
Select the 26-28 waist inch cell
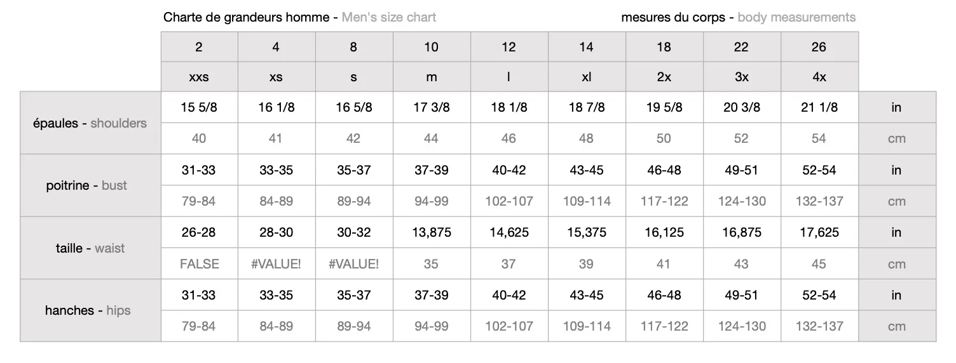pyautogui.click(x=199, y=232)
